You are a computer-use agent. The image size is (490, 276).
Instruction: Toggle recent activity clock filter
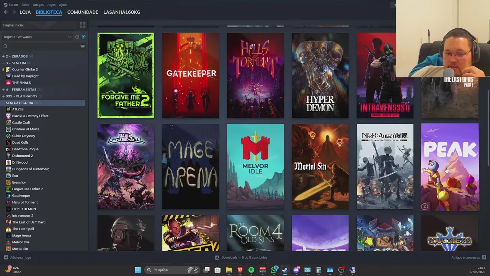tap(77, 37)
